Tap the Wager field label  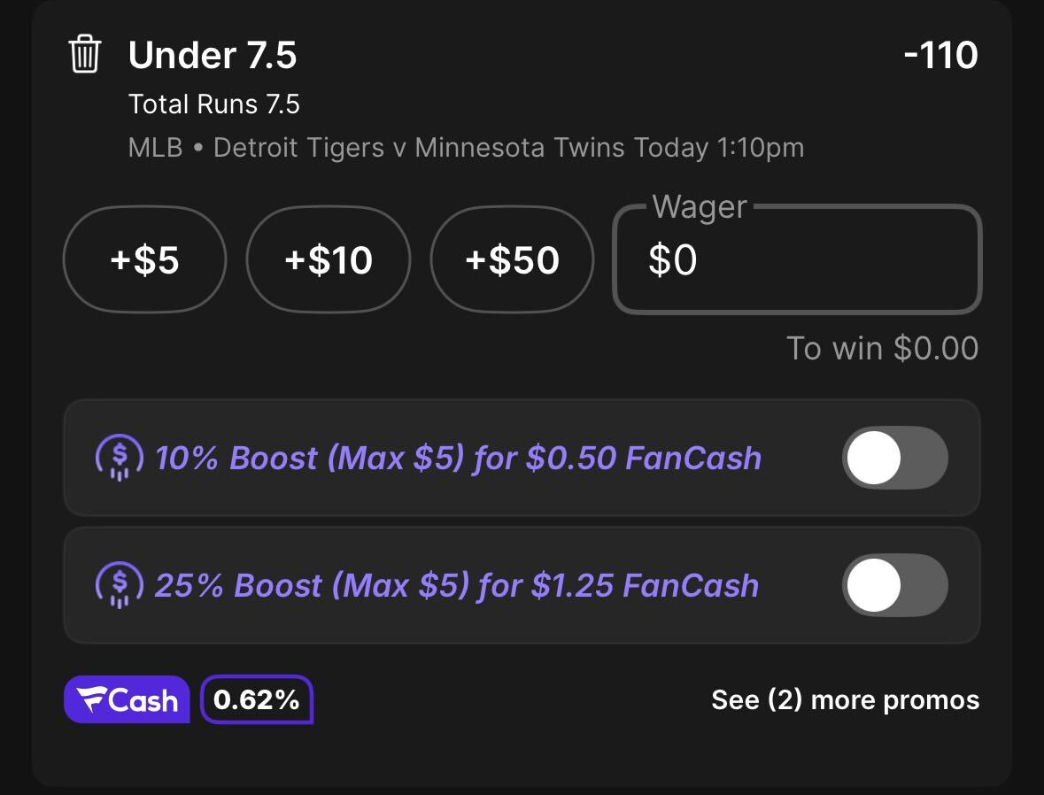700,206
